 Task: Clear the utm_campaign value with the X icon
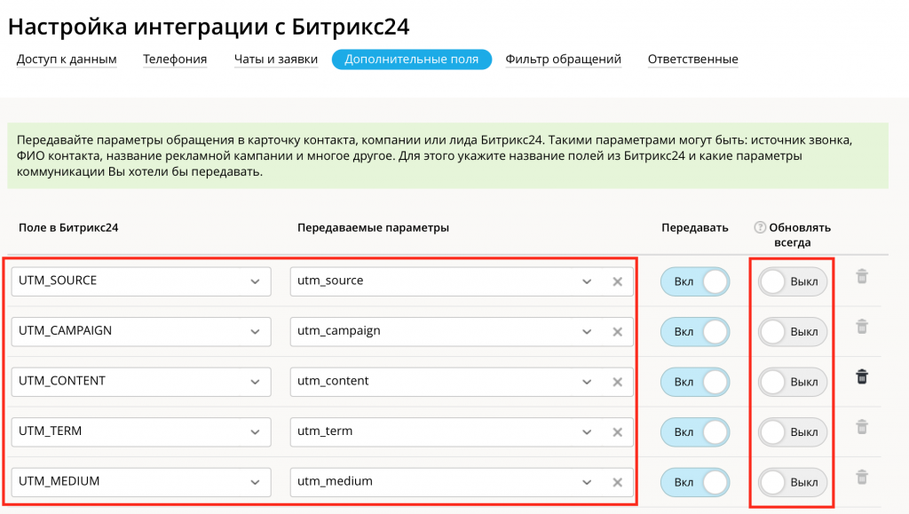point(617,331)
